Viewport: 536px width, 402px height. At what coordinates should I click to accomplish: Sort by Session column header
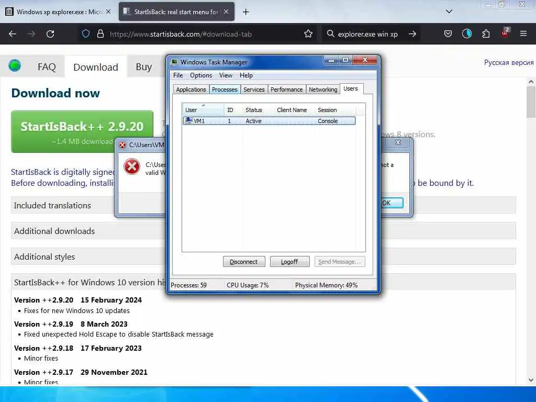click(x=336, y=110)
